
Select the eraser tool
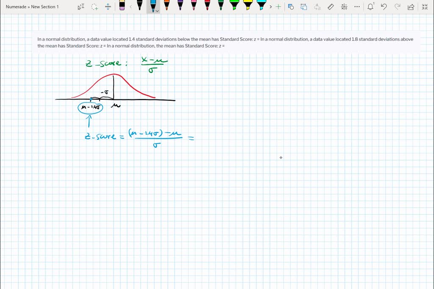(122, 6)
